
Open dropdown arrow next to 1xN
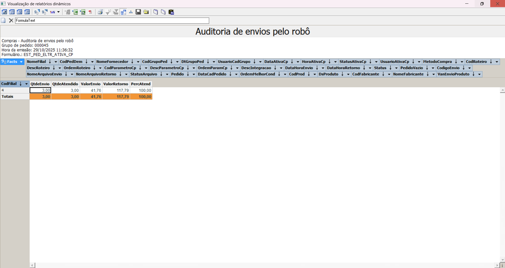[59, 12]
